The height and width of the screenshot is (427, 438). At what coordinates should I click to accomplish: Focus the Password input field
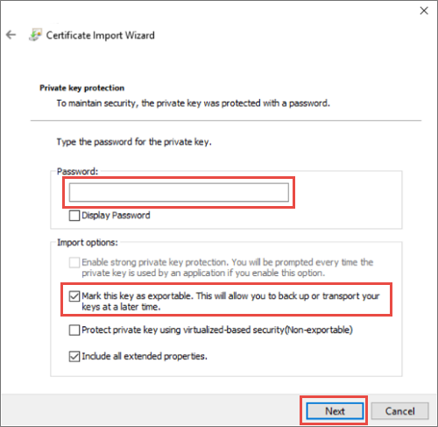179,192
